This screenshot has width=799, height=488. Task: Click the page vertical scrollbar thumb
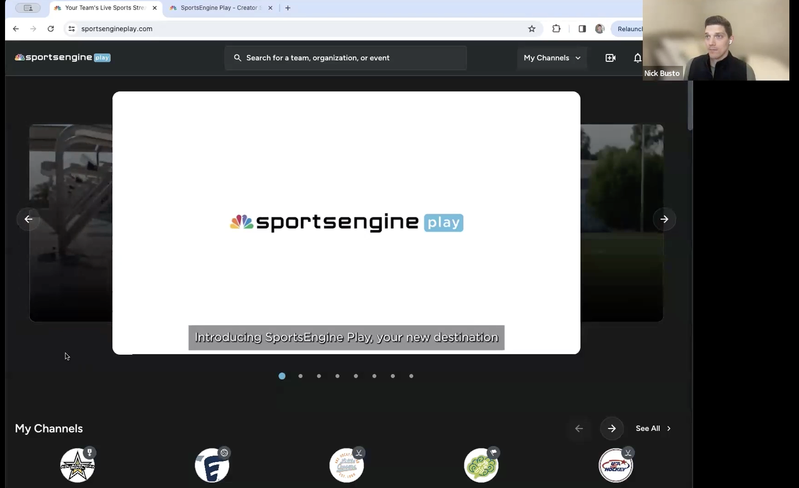click(x=690, y=108)
